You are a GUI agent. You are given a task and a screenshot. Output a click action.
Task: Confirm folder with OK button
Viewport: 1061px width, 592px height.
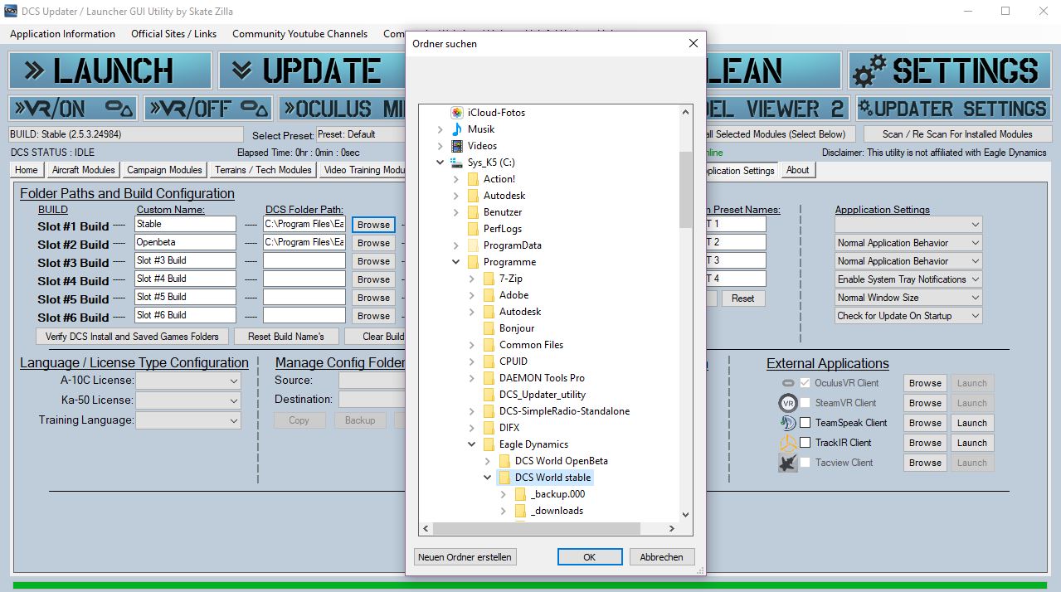[589, 557]
